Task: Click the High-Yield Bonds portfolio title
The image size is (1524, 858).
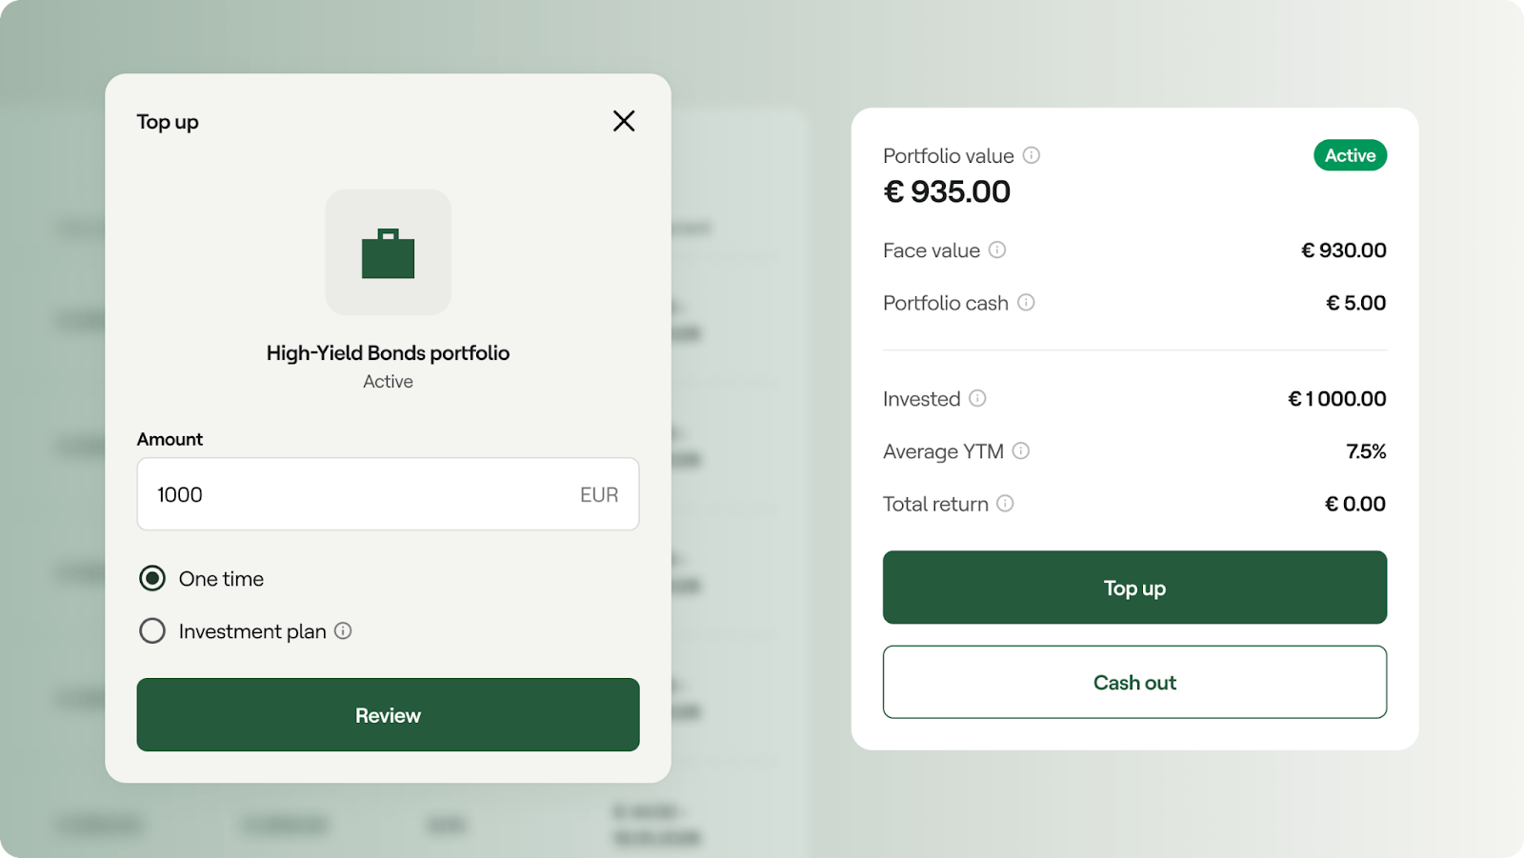Action: tap(388, 353)
